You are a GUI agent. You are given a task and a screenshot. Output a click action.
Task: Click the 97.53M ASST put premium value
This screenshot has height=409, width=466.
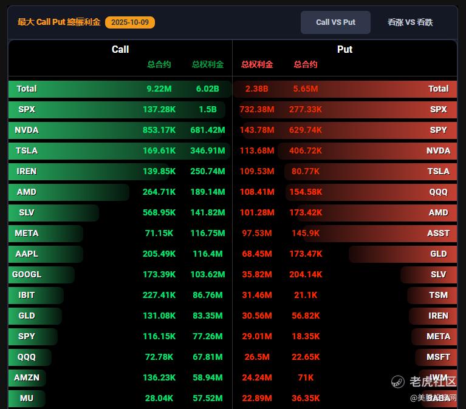click(x=257, y=233)
